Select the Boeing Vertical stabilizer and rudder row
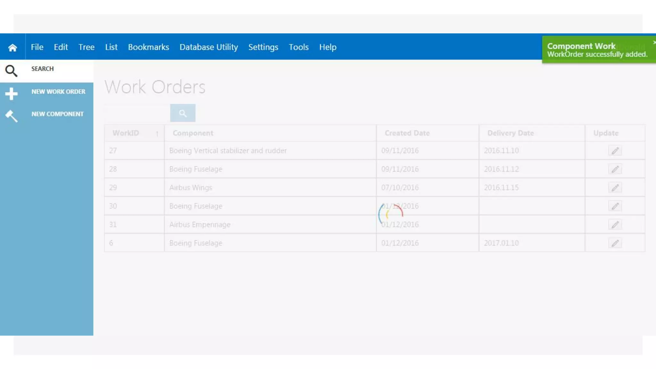Image resolution: width=656 pixels, height=369 pixels. [228, 151]
